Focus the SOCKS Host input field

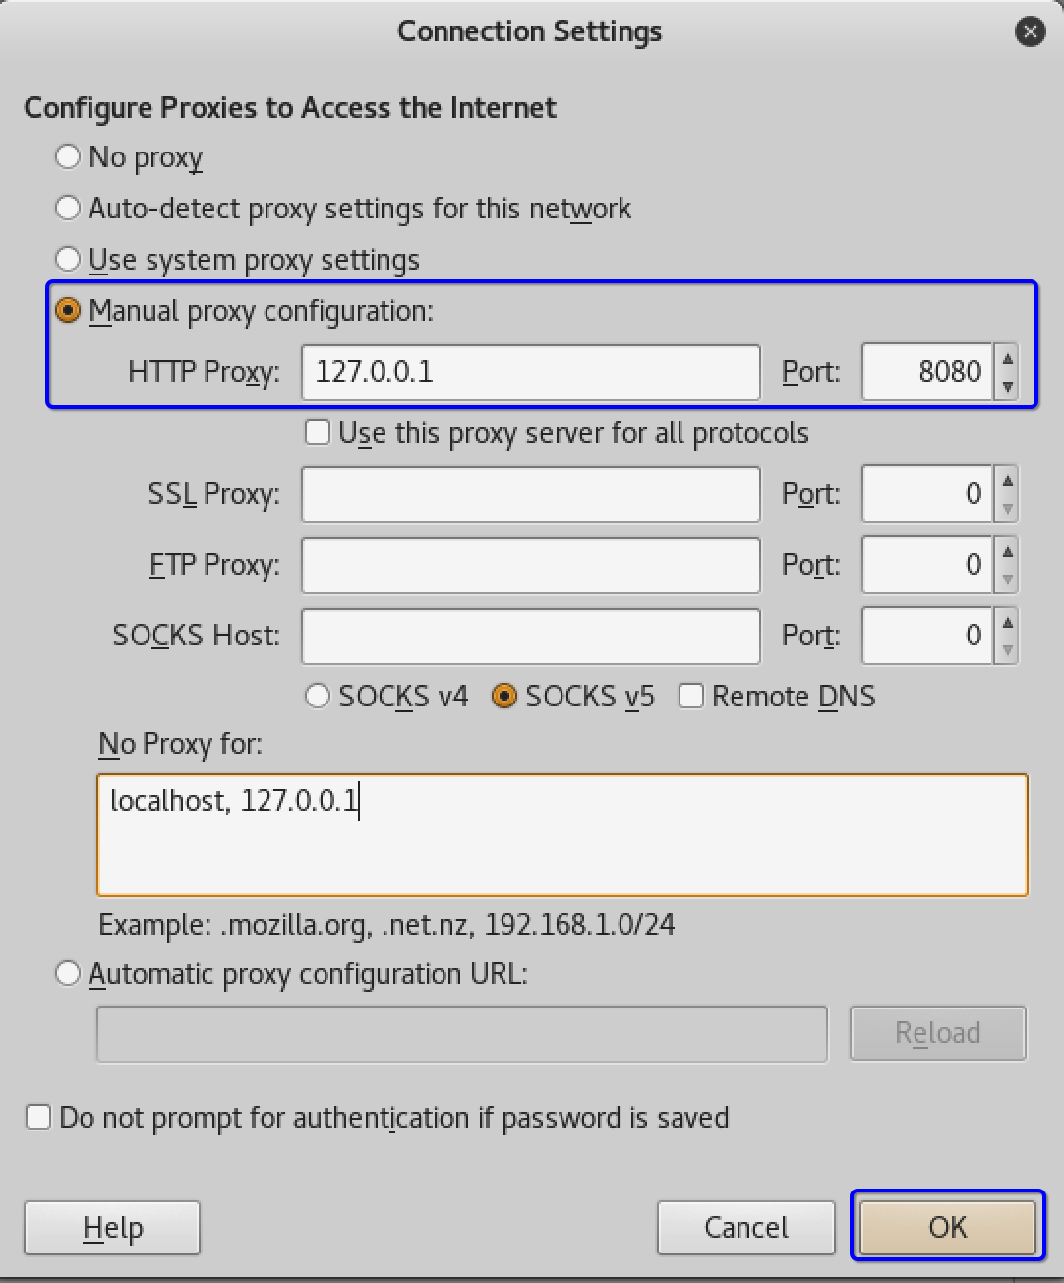click(x=531, y=636)
